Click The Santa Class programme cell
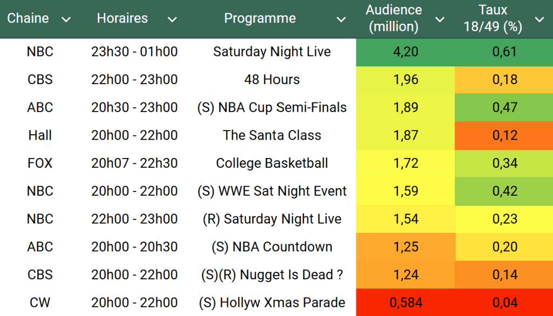 coord(272,135)
